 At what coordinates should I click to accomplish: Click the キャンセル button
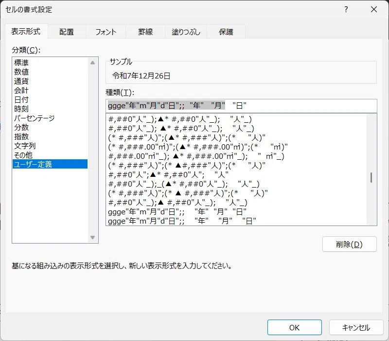(356, 327)
